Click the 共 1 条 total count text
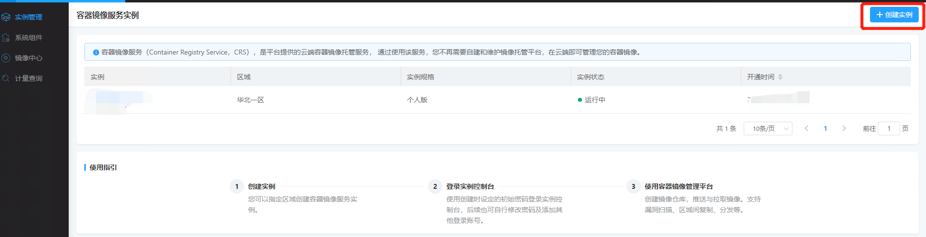 tap(726, 128)
